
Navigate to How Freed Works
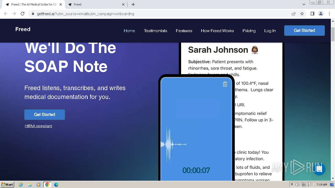217,31
